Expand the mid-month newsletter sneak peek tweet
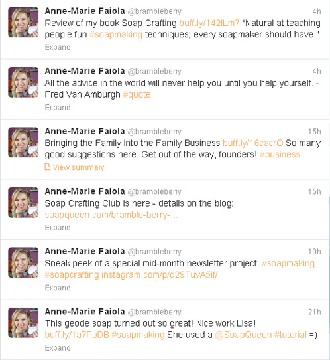This screenshot has width=330, height=360. point(58,288)
